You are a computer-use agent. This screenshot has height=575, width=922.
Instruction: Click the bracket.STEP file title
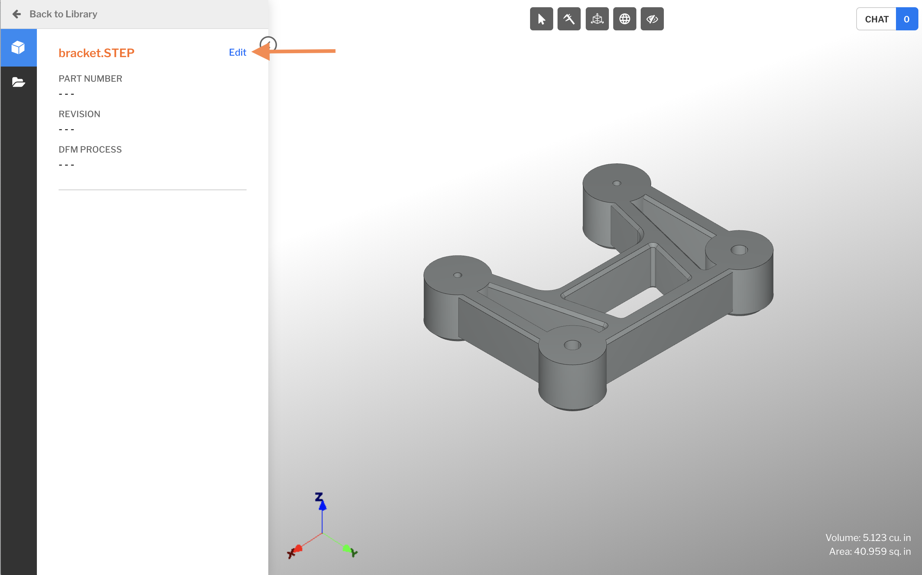(x=96, y=53)
